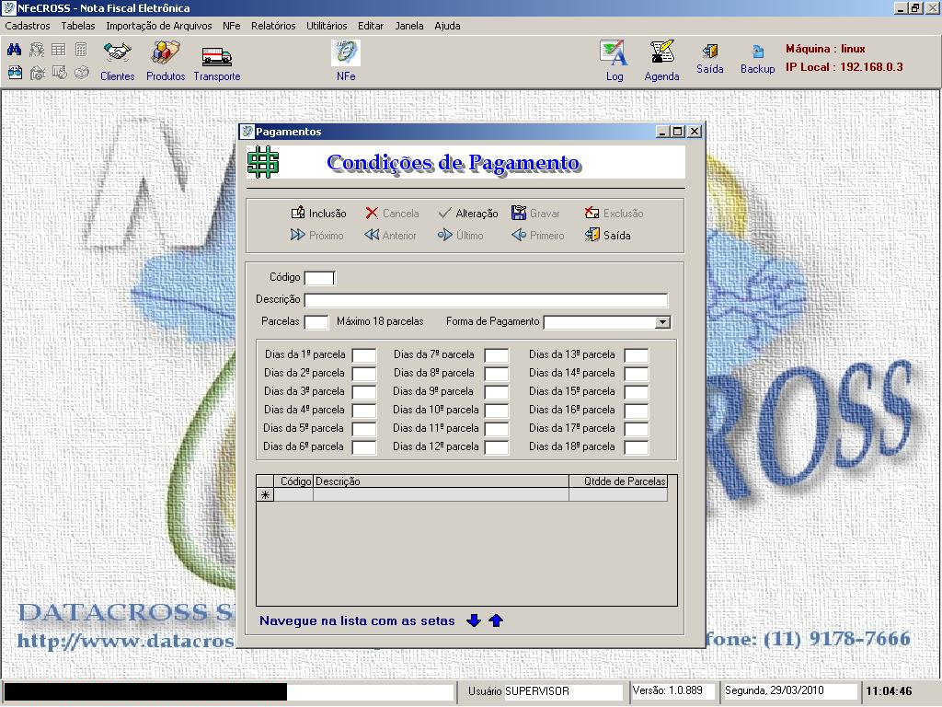Viewport: 942px width, 707px height.
Task: Open the Relatórios menu
Action: click(x=273, y=26)
